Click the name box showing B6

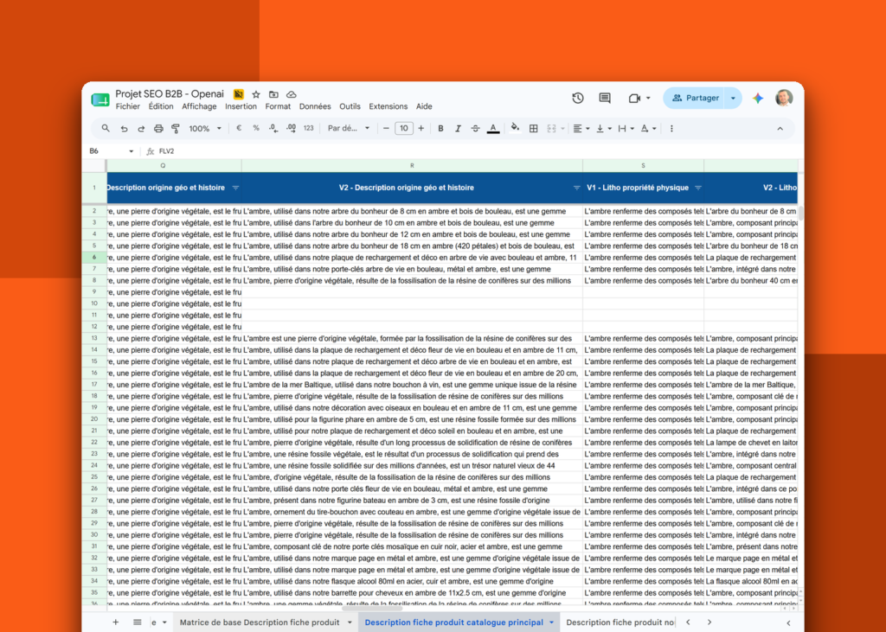112,150
